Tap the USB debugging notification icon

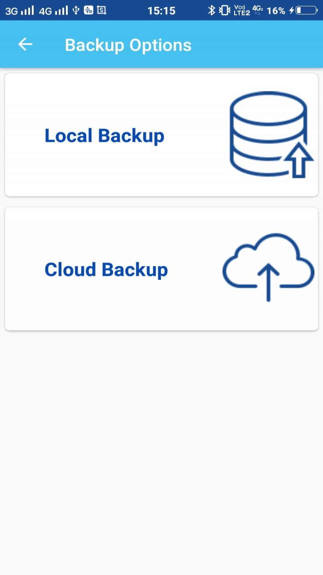(x=88, y=10)
